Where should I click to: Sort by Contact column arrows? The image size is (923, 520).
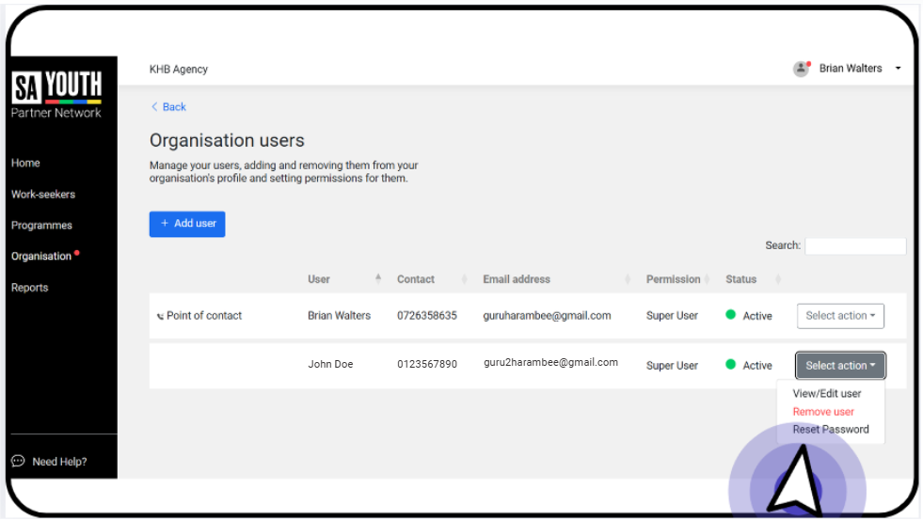[x=465, y=279]
